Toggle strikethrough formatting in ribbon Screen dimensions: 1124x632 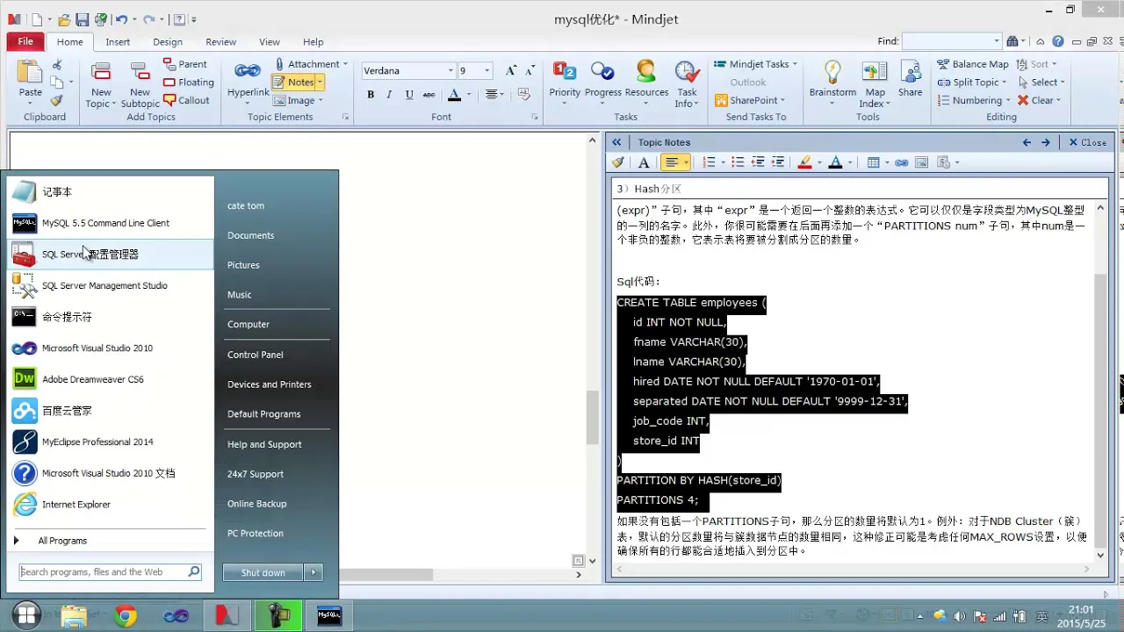coord(429,95)
